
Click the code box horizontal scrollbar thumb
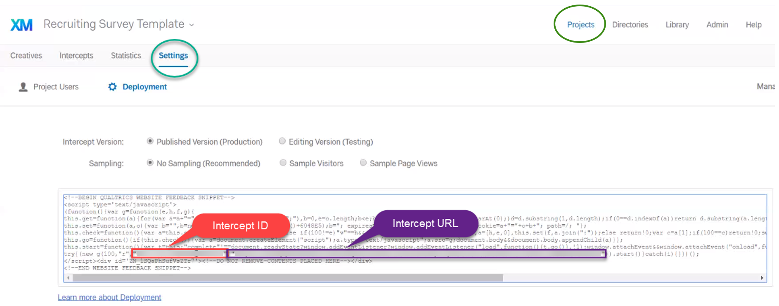(x=288, y=278)
